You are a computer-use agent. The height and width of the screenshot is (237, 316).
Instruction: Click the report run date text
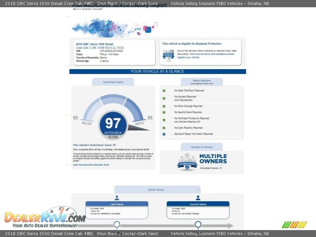[x=88, y=9]
